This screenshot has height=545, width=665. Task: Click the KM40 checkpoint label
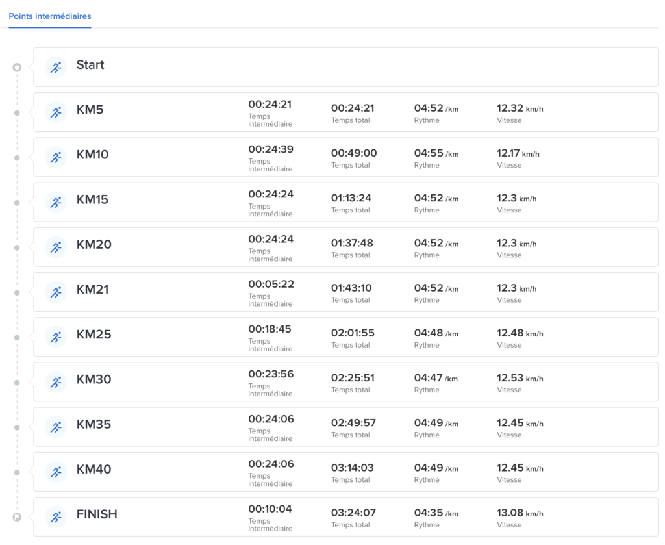click(94, 470)
